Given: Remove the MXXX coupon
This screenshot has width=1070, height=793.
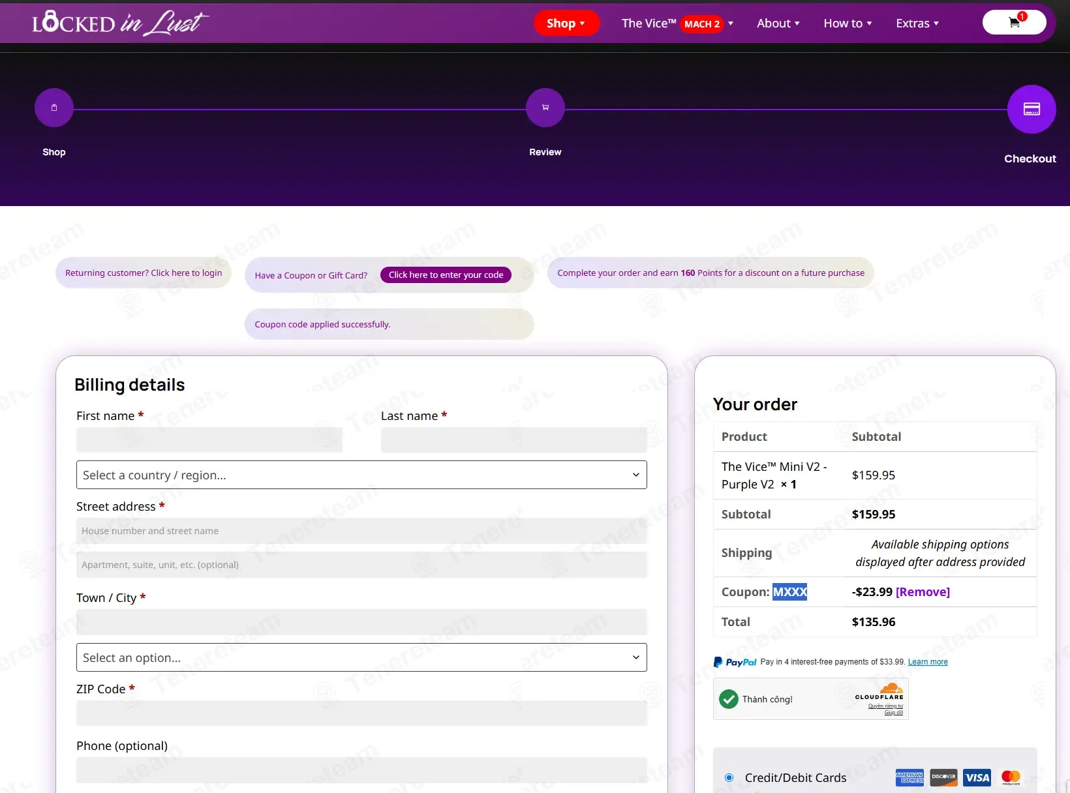Looking at the screenshot, I should coord(923,591).
